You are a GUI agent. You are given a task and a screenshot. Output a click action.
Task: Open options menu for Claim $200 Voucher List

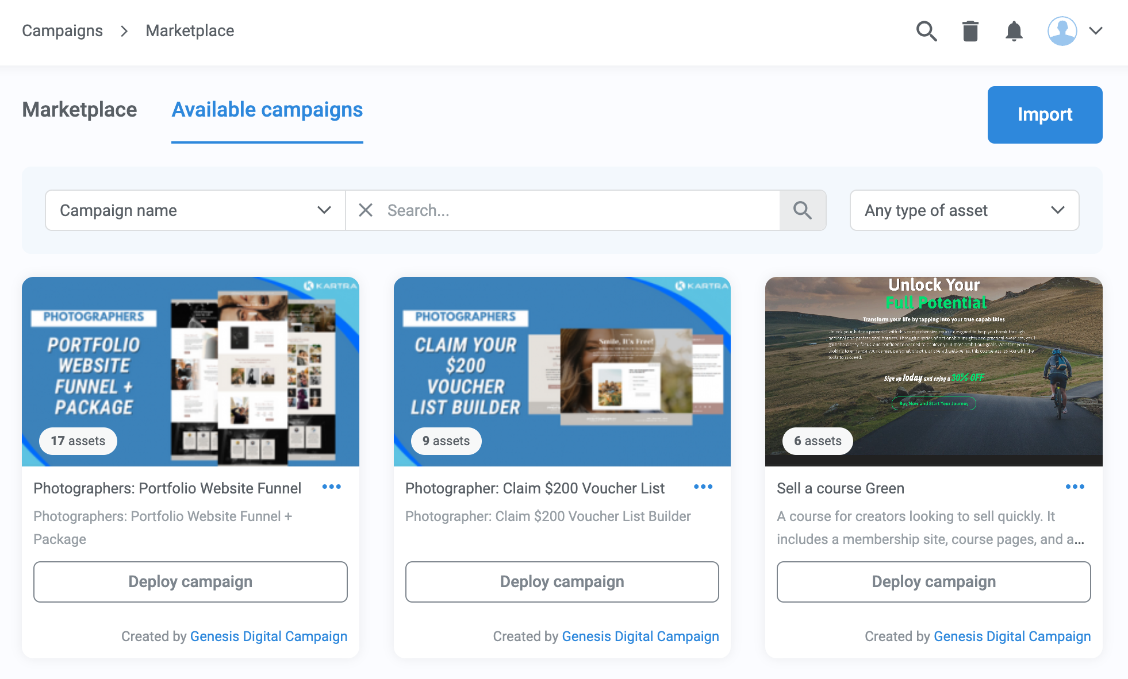point(703,487)
